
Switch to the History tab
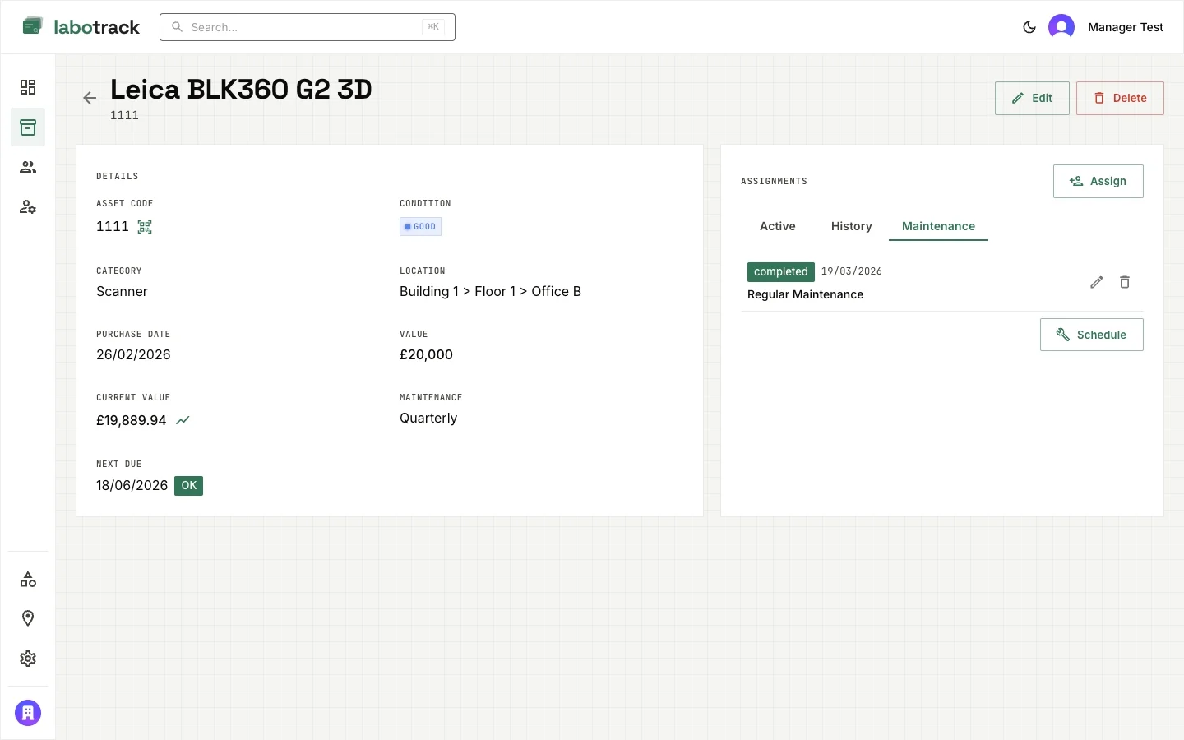pyautogui.click(x=852, y=226)
